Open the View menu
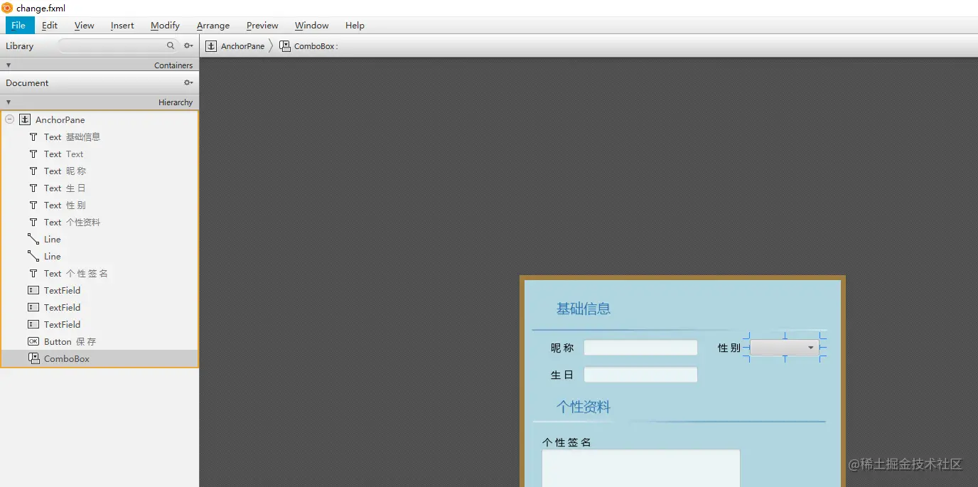 click(84, 26)
